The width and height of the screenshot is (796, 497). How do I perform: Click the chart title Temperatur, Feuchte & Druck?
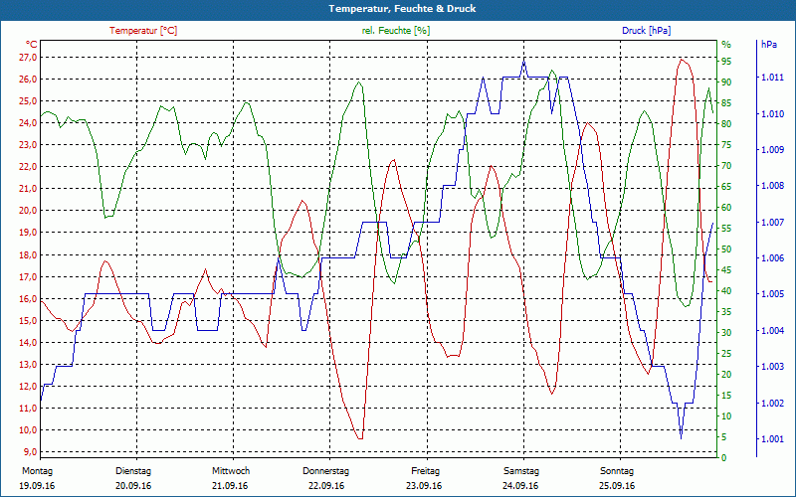tap(402, 9)
